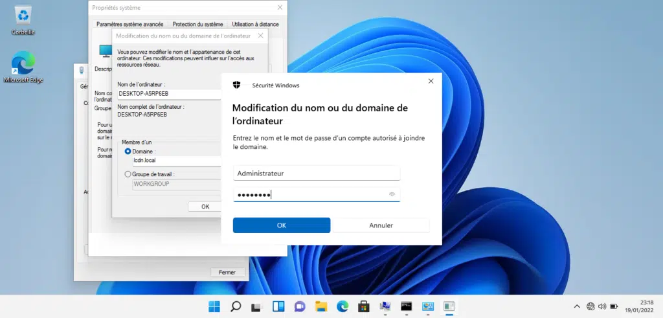This screenshot has width=663, height=318.
Task: Open the Widgets panel icon
Action: [278, 306]
